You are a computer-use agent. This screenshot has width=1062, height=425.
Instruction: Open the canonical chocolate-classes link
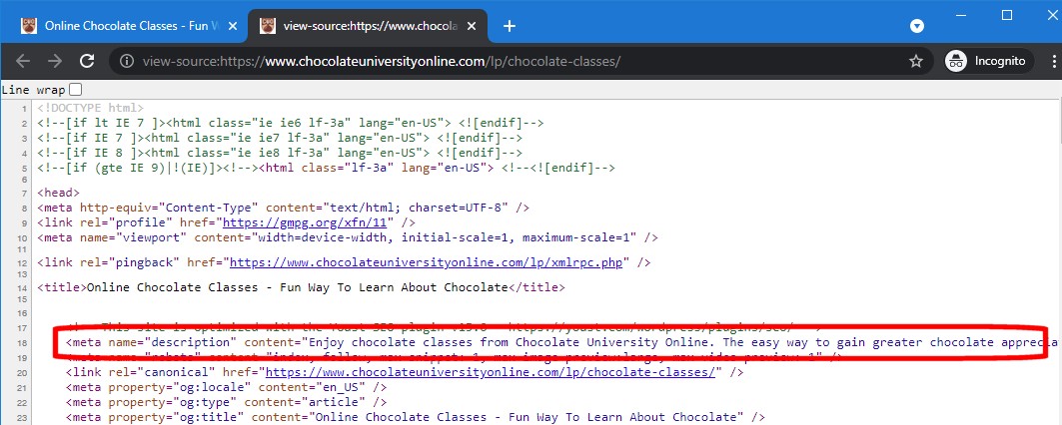click(491, 372)
